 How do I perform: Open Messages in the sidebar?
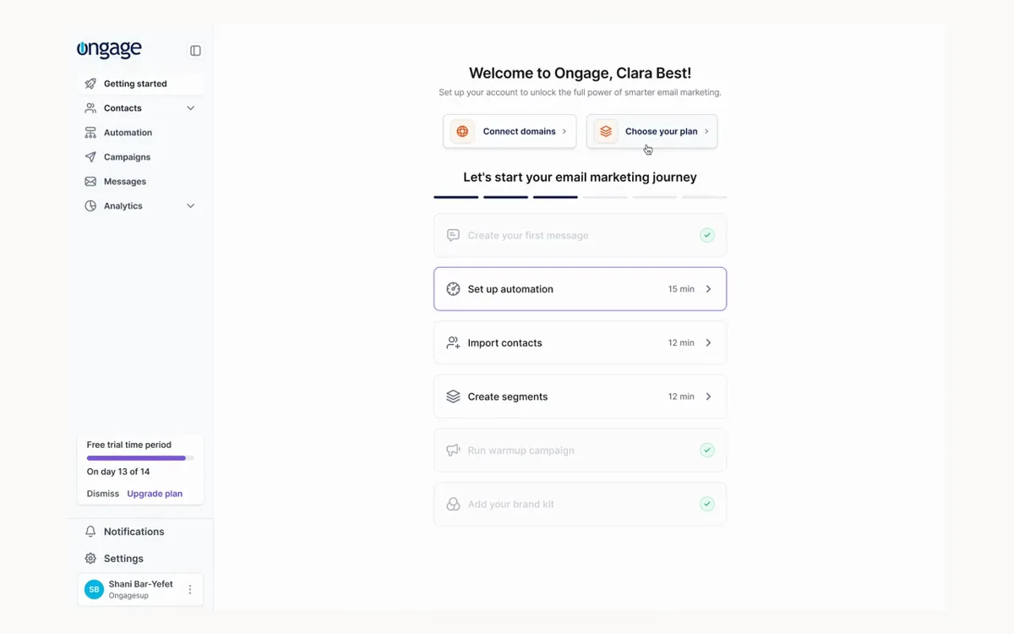pyautogui.click(x=141, y=182)
